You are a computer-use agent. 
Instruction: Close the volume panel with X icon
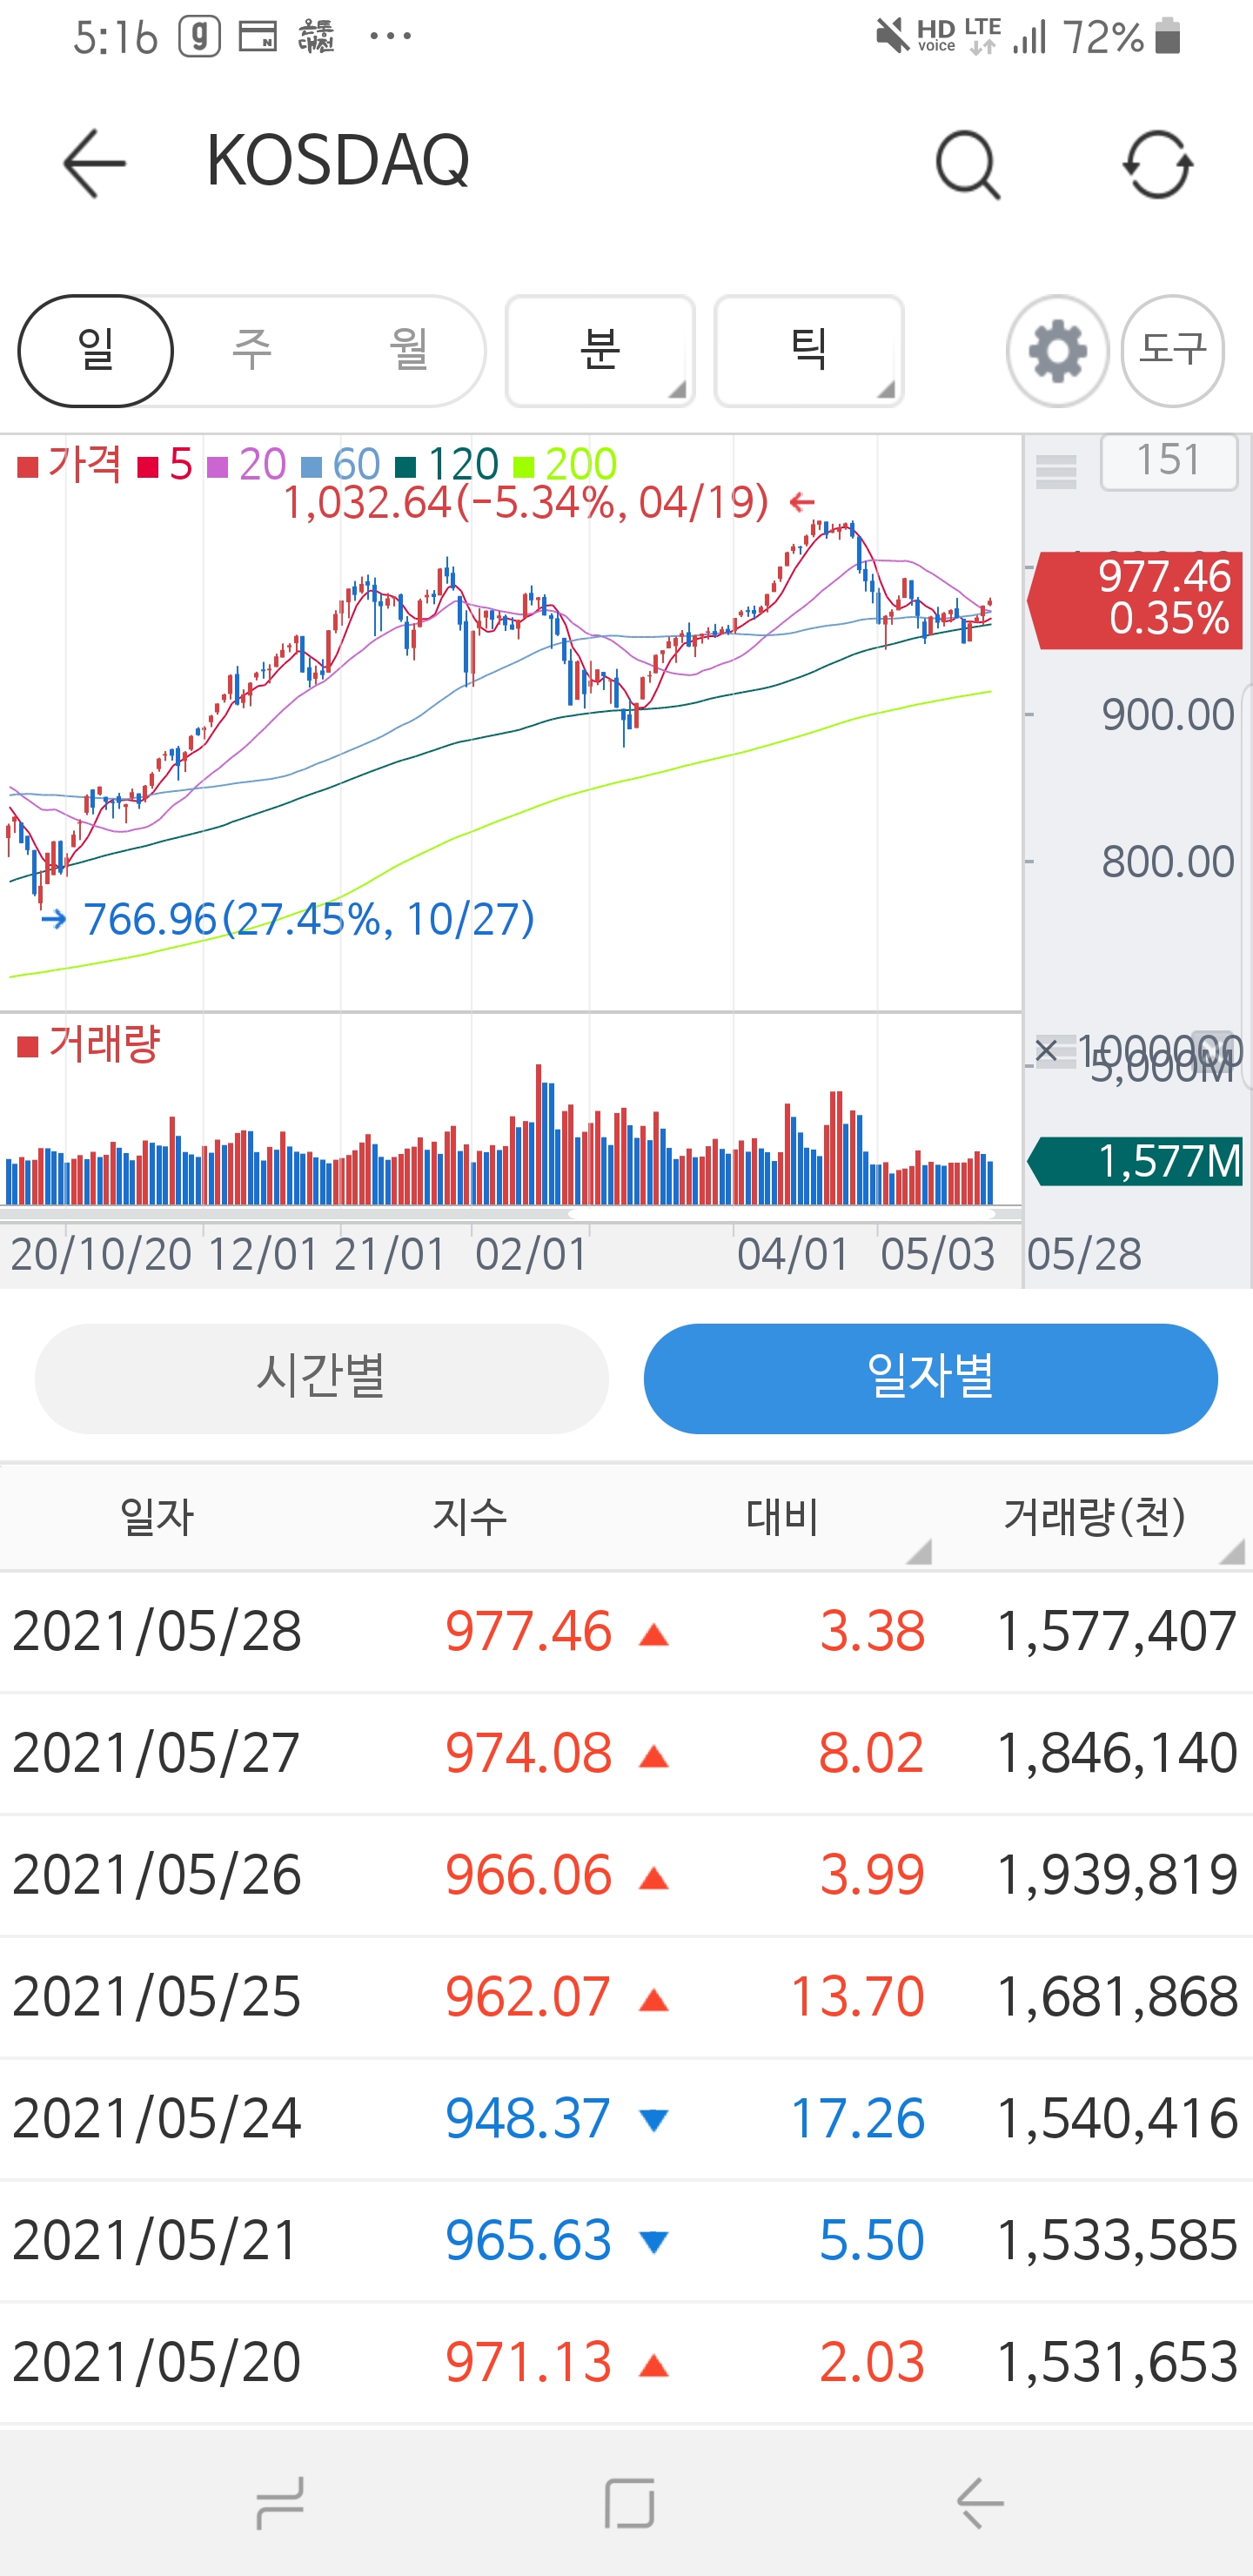tap(1046, 1050)
